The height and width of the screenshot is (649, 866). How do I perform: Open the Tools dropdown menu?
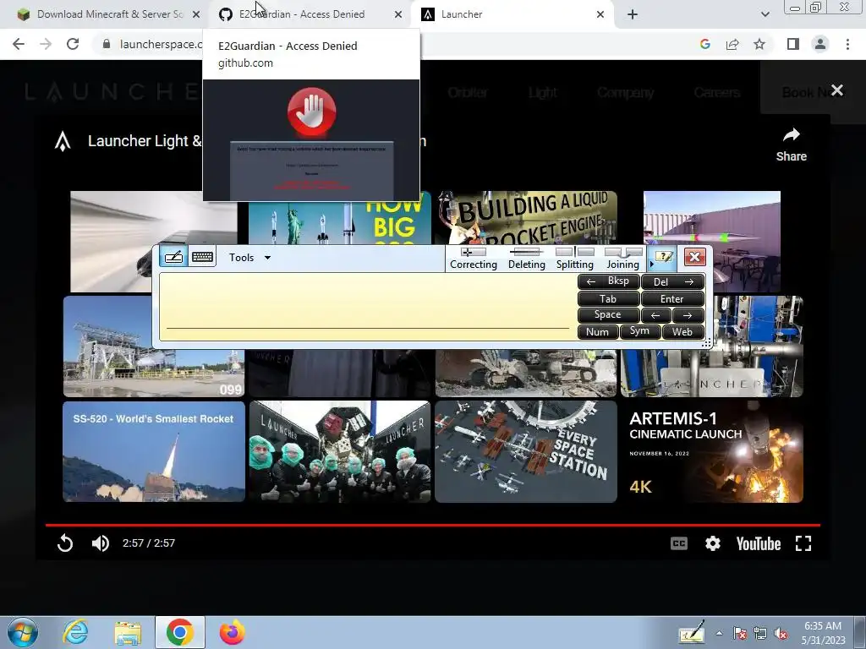pos(249,258)
